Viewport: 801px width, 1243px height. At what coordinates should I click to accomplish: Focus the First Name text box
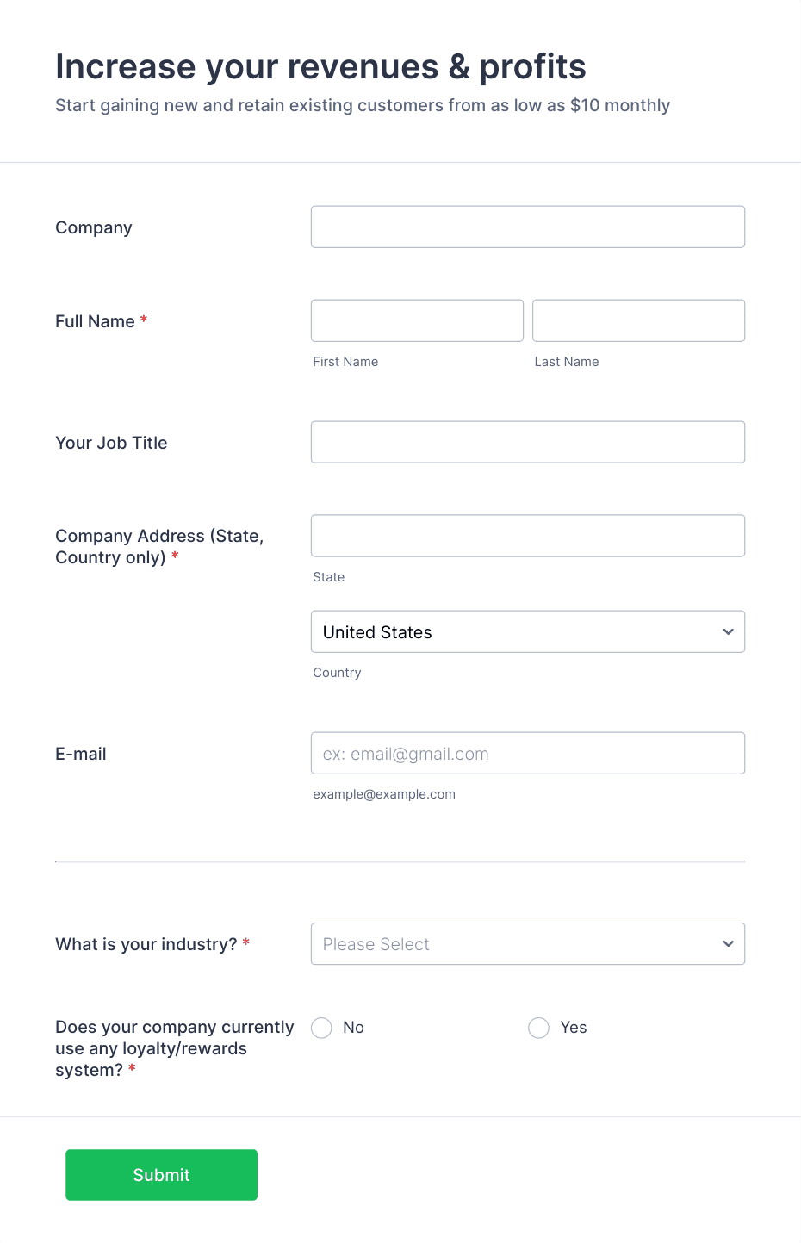(417, 320)
